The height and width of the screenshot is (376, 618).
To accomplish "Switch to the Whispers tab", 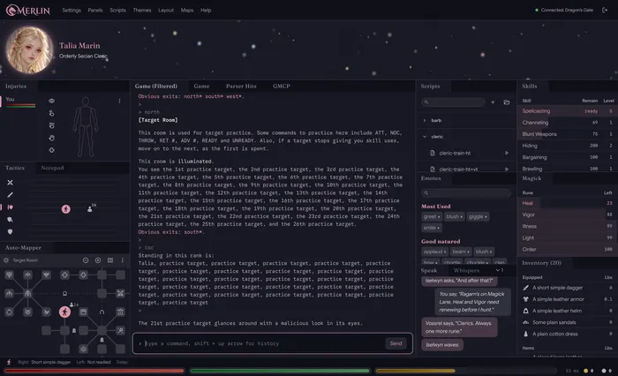I will tap(467, 270).
